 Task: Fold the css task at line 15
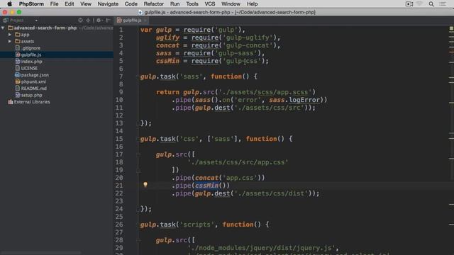[138, 139]
